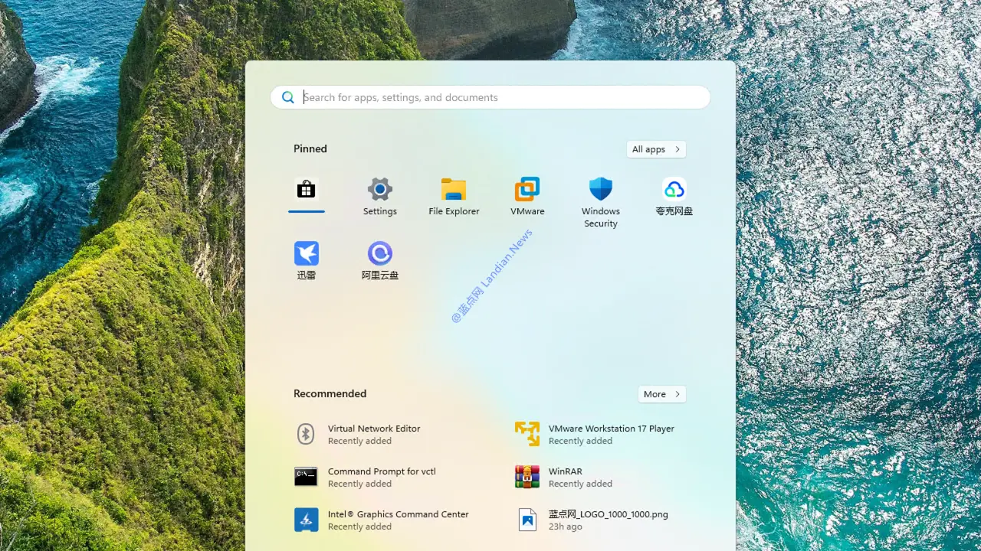Click the search input field
This screenshot has width=981, height=551.
[x=490, y=97]
